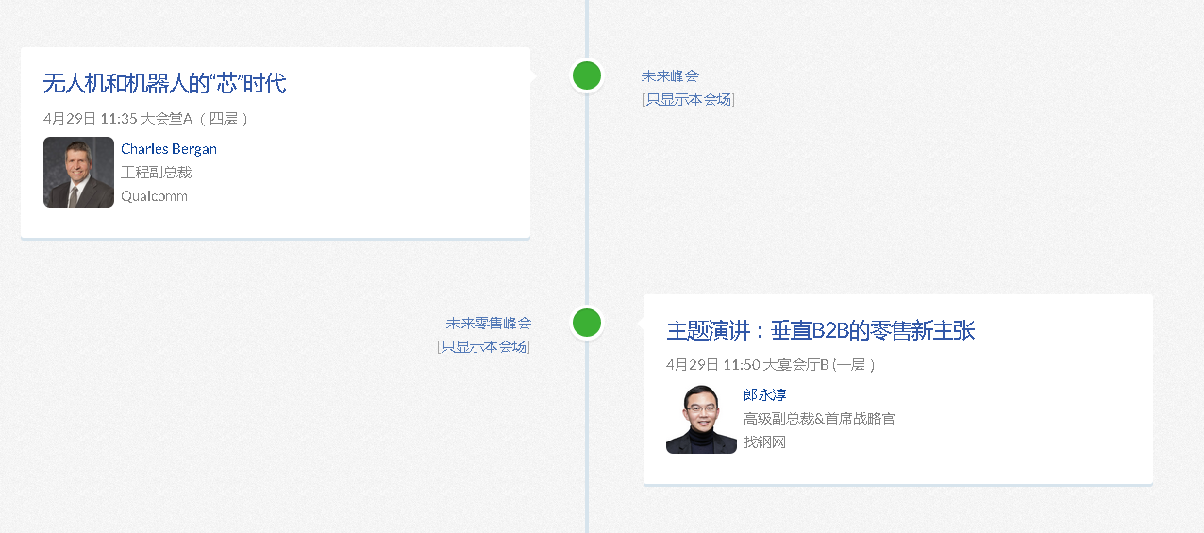Toggle 只显示本会场 filter under 未来峰会

pos(688,99)
